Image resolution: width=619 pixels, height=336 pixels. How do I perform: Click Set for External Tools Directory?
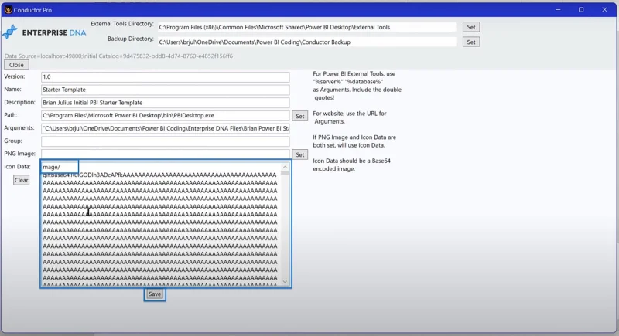point(471,27)
